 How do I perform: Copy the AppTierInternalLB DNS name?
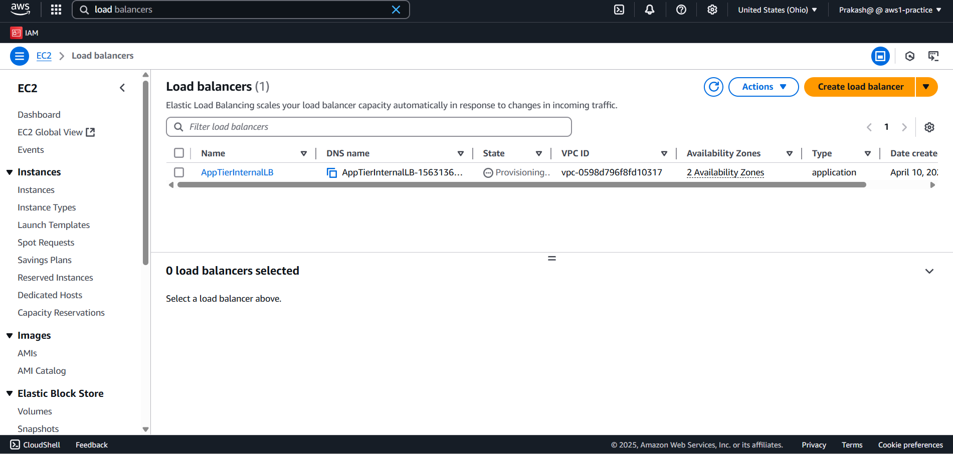pyautogui.click(x=331, y=172)
